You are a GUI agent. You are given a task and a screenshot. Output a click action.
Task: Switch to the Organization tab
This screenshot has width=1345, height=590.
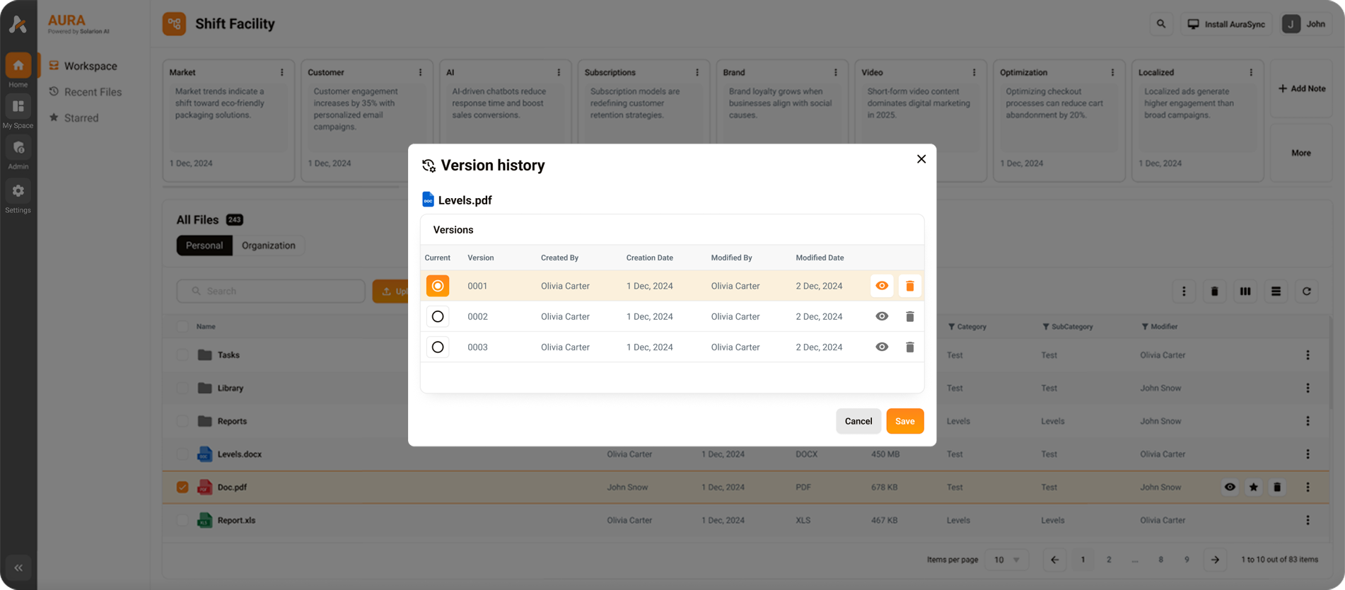pos(268,245)
